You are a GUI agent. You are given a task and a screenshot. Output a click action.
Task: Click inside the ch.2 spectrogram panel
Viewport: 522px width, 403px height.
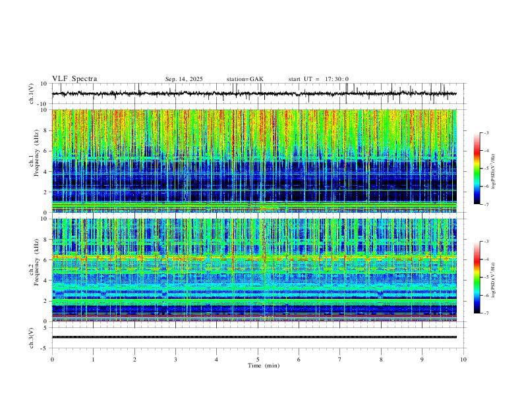point(254,270)
